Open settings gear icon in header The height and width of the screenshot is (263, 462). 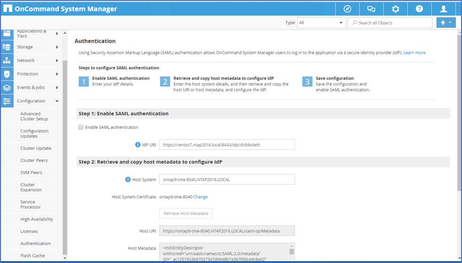pyautogui.click(x=395, y=9)
